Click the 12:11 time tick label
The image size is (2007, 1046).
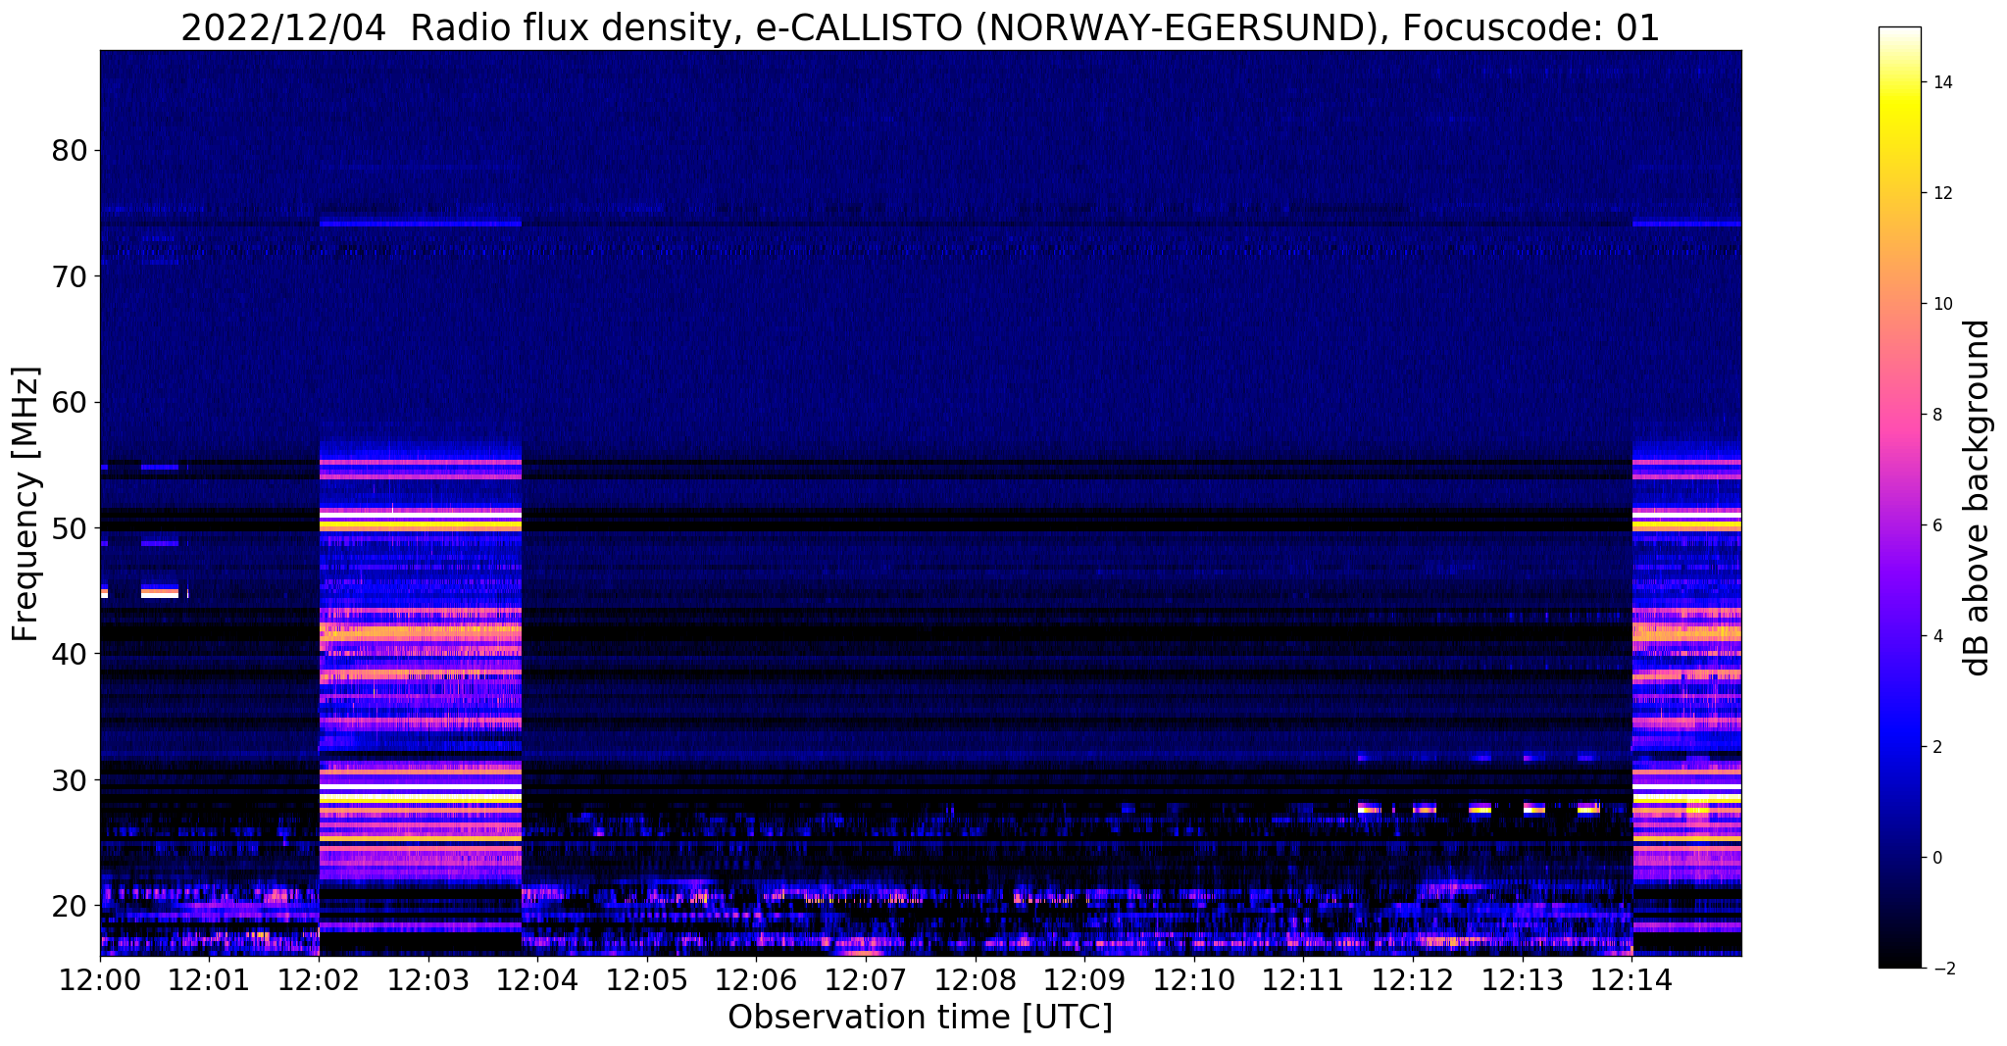(1303, 979)
